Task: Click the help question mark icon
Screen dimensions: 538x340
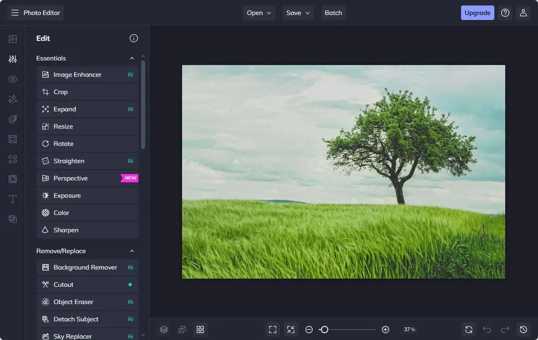Action: tap(505, 13)
